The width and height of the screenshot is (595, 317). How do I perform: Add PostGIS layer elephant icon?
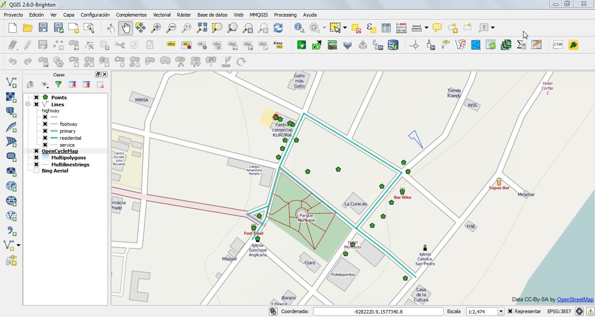point(11,112)
